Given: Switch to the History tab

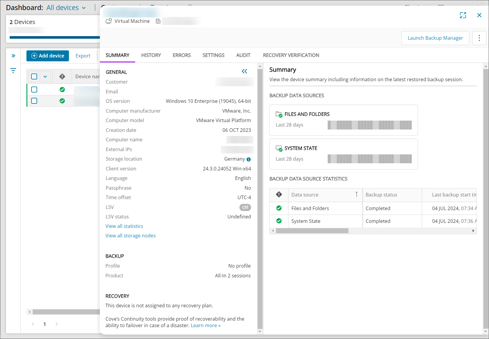Looking at the screenshot, I should pyautogui.click(x=151, y=55).
